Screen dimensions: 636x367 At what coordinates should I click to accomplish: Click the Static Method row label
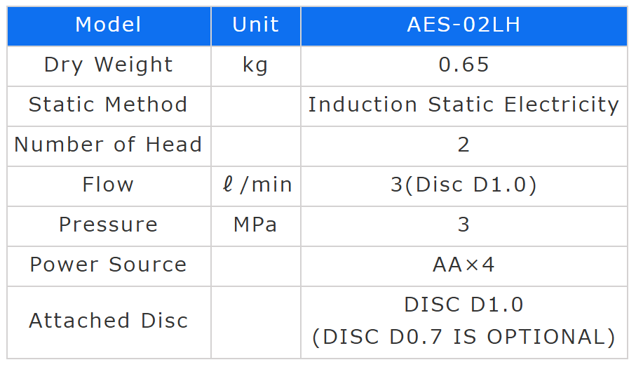(x=109, y=105)
